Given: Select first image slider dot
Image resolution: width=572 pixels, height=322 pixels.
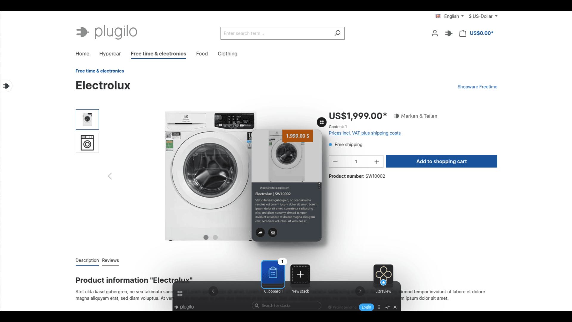Looking at the screenshot, I should click(x=206, y=237).
